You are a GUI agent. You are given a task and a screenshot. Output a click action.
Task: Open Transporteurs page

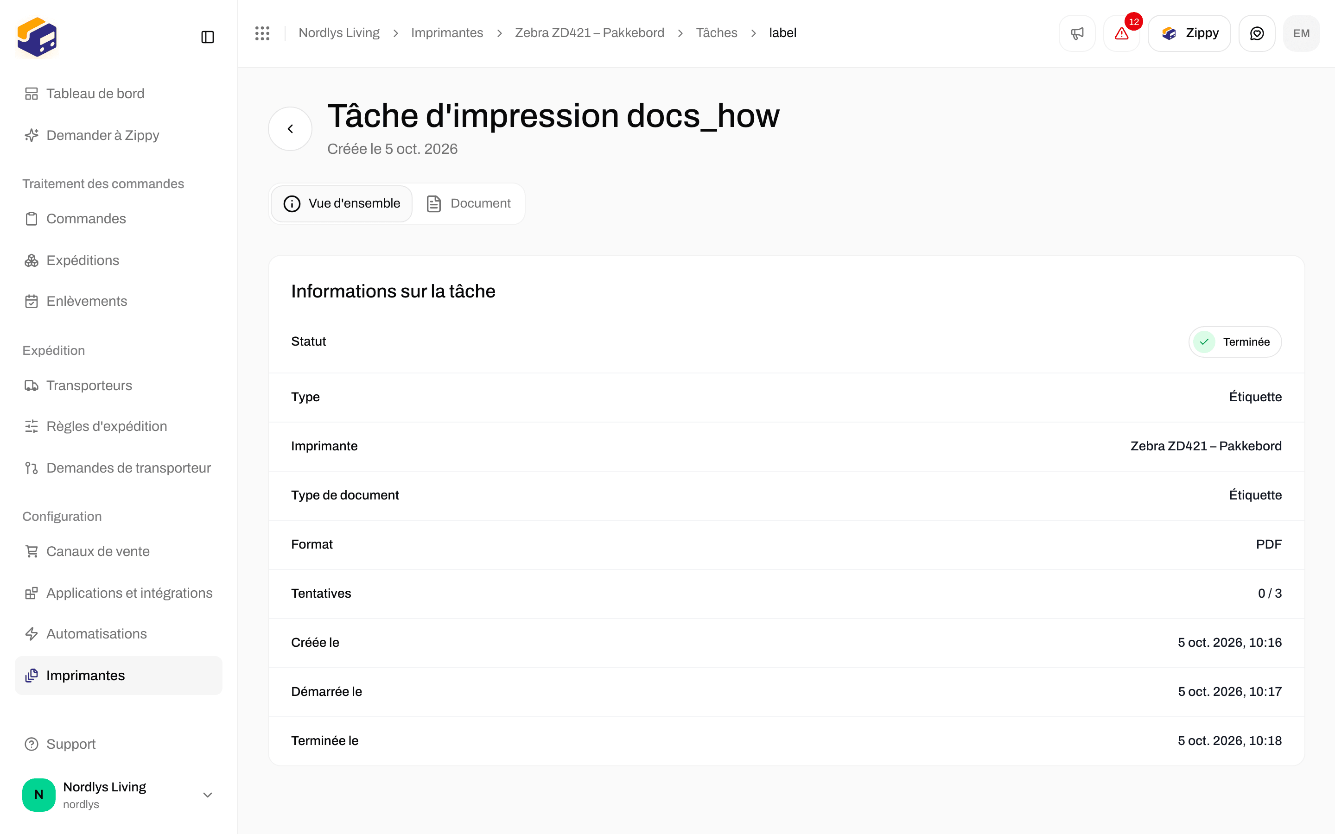tap(119, 385)
